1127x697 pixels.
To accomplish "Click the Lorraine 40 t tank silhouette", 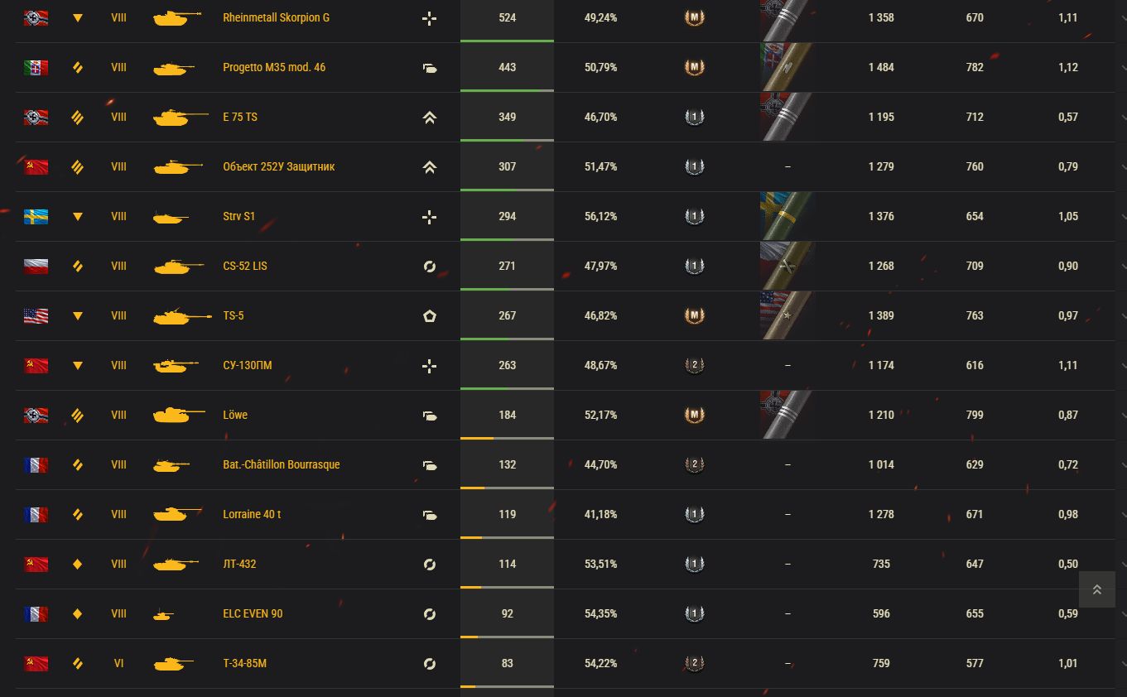I will [176, 514].
